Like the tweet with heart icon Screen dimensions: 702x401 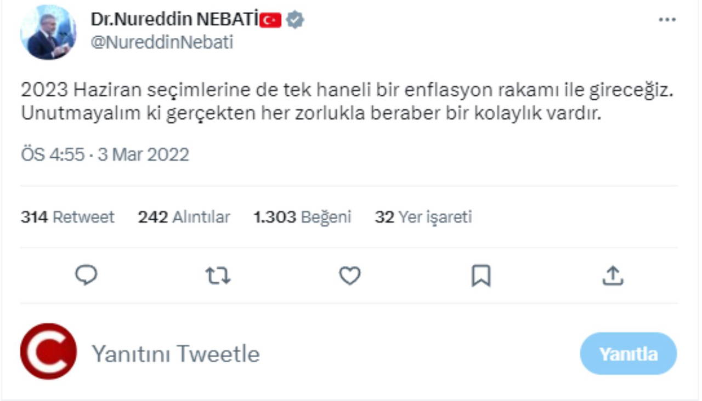[x=349, y=276]
